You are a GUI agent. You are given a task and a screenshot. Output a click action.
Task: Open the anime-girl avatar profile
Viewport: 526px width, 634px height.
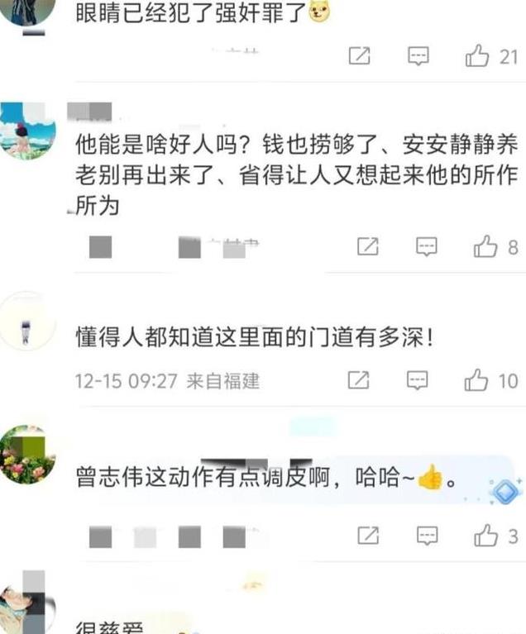(x=27, y=131)
